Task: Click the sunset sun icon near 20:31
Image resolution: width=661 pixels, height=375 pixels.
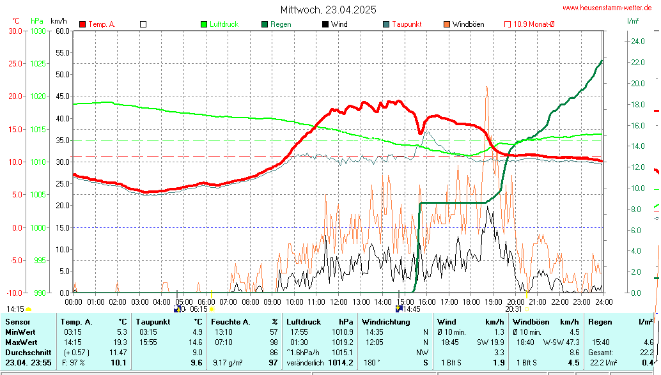Action: tap(527, 309)
